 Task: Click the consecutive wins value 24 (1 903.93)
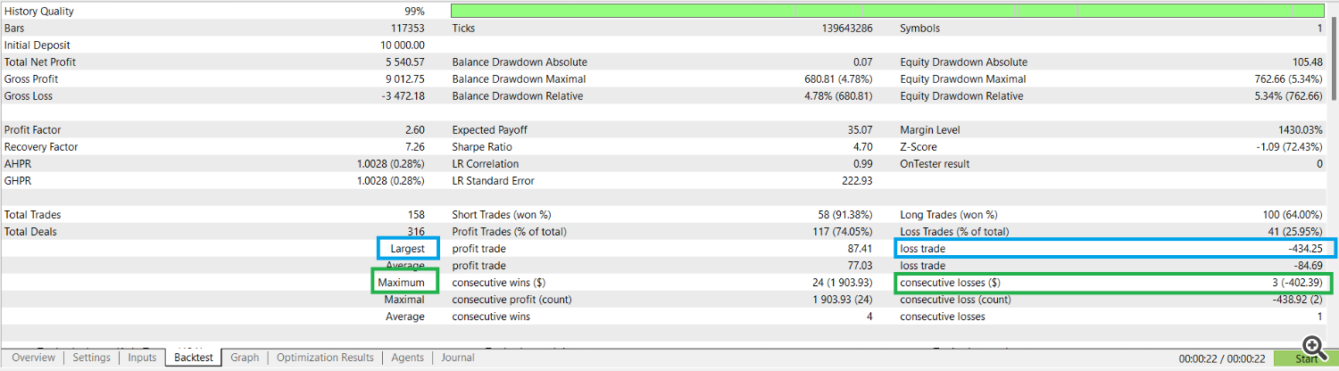point(840,283)
